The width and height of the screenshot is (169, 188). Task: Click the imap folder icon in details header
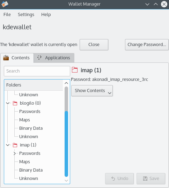75,70
